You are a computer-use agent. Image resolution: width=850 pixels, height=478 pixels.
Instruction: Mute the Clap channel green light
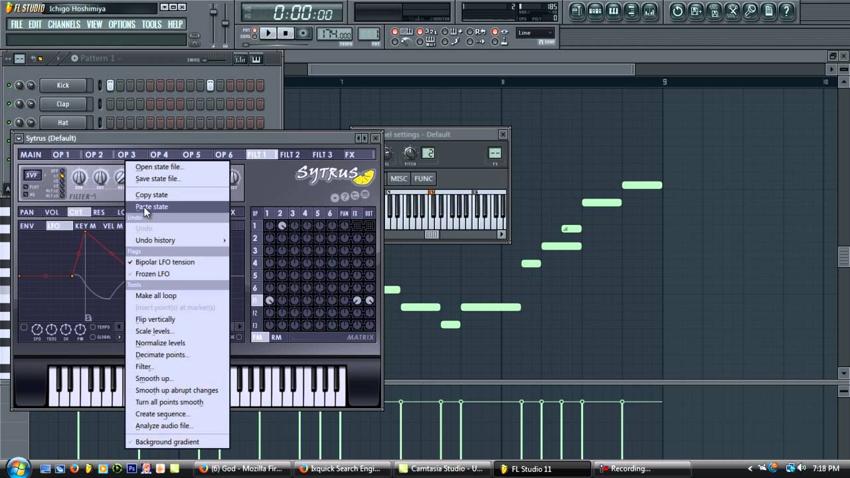pyautogui.click(x=9, y=104)
